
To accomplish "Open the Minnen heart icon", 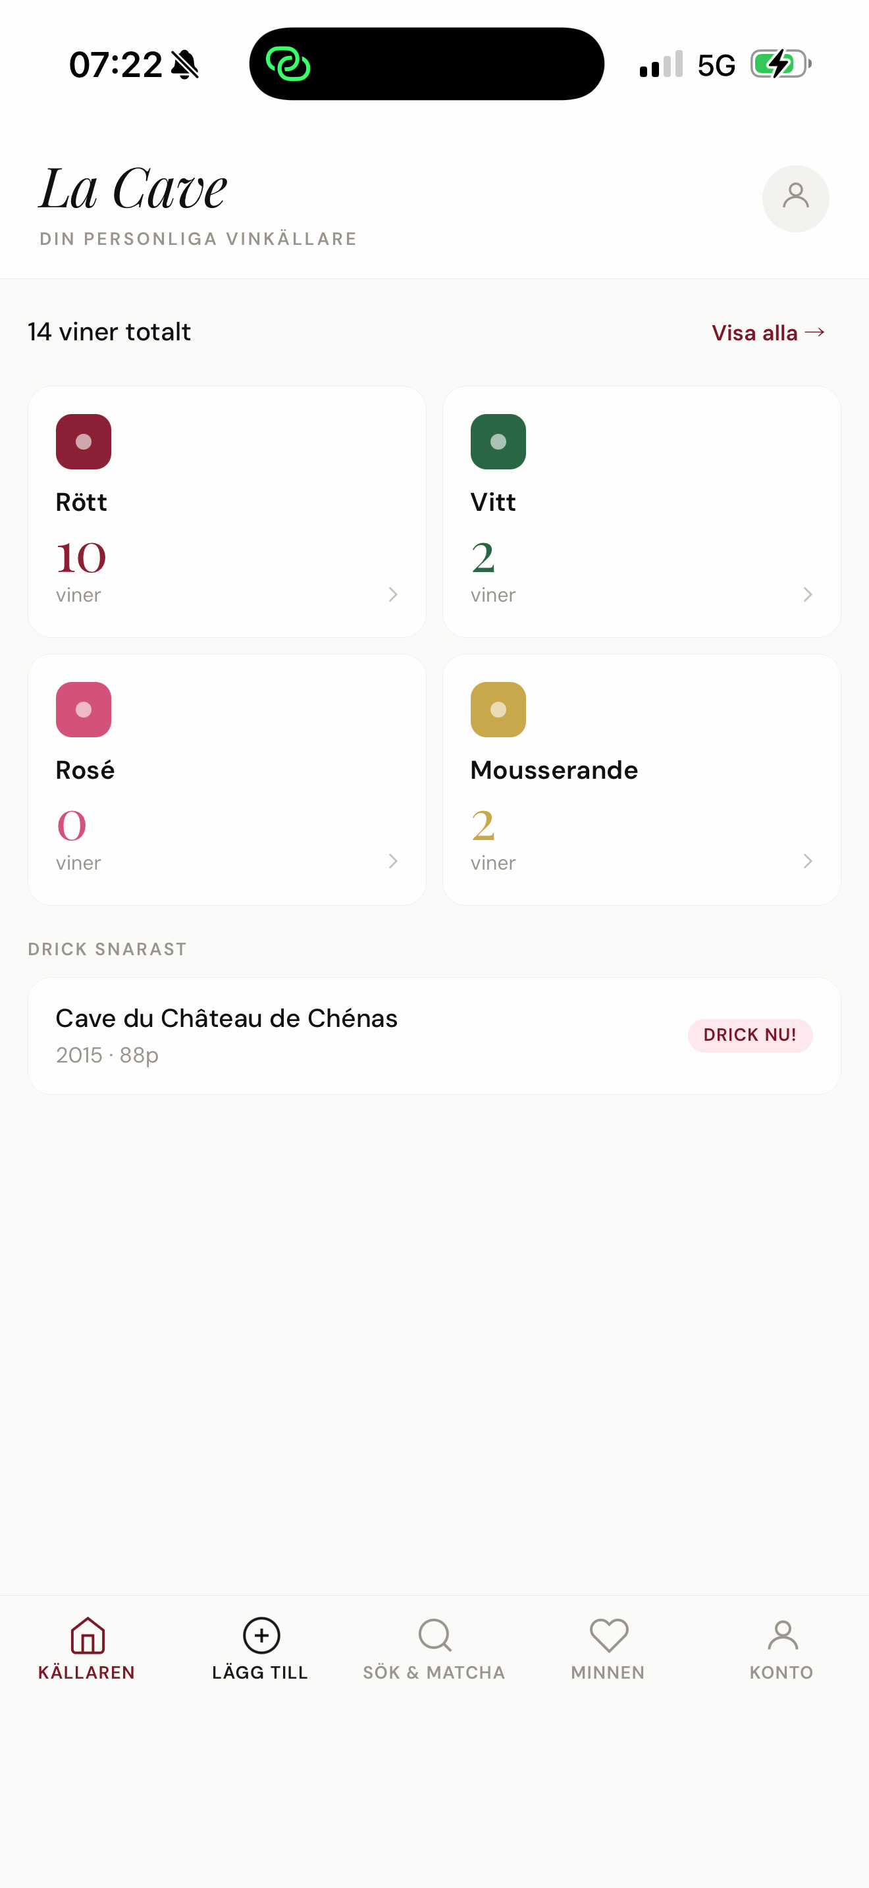I will [x=608, y=1635].
